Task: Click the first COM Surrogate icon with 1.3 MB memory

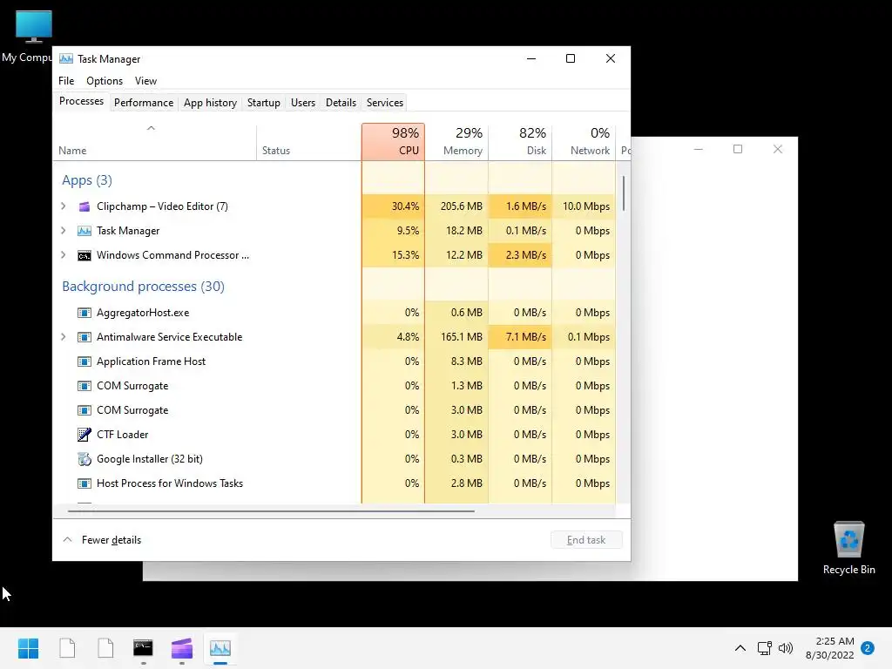Action: tap(84, 386)
